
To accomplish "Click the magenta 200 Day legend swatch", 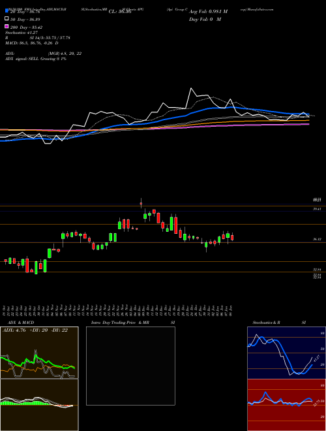I will (x=7, y=27).
